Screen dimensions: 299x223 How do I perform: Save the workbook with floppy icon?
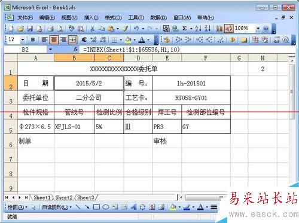click(30, 29)
